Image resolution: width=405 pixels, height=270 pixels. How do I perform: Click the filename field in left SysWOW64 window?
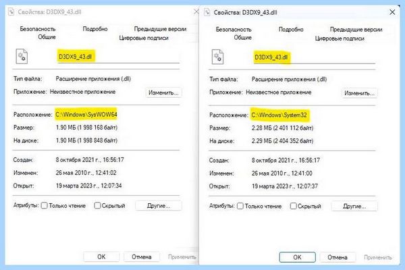pyautogui.click(x=118, y=57)
